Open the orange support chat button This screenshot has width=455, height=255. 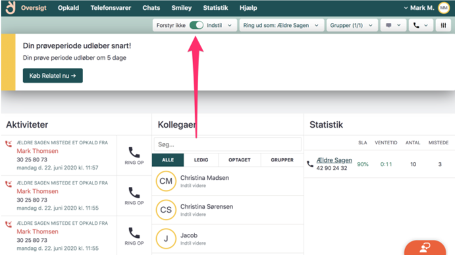point(425,248)
